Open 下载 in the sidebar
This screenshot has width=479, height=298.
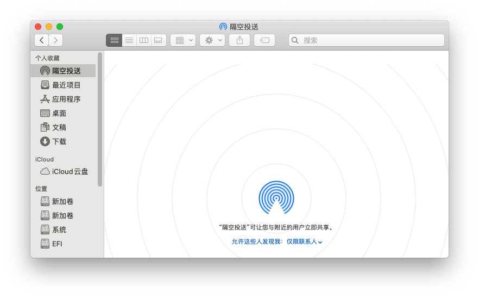(63, 141)
